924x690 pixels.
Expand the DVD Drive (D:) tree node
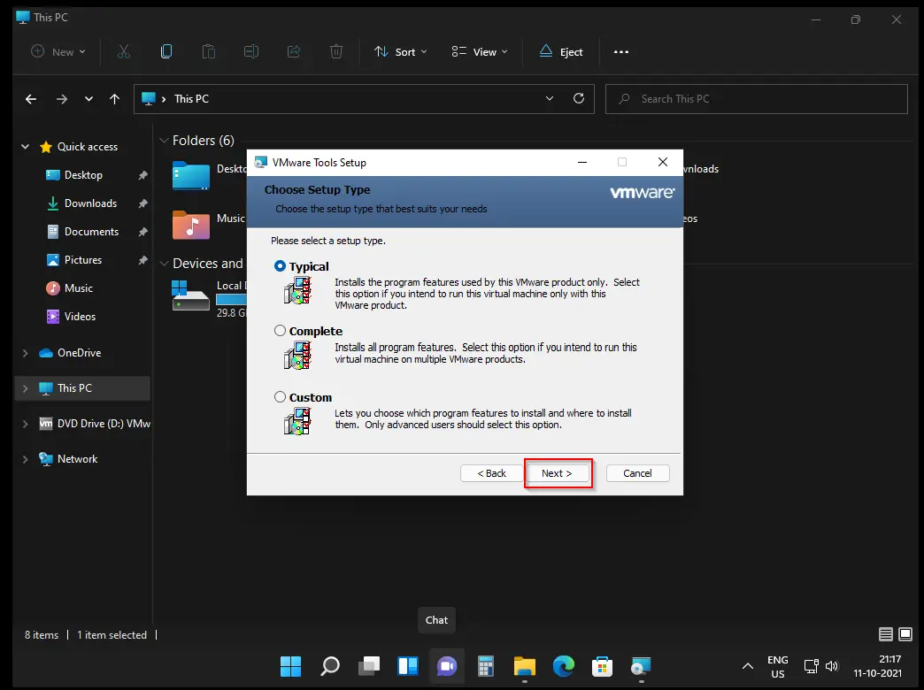(x=26, y=424)
